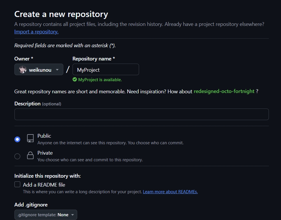Screen dimensions: 281x220
Task: Click the Private lock icon
Action: point(30,155)
